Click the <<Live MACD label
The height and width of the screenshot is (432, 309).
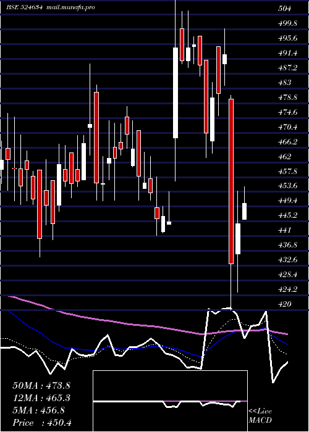pyautogui.click(x=260, y=416)
